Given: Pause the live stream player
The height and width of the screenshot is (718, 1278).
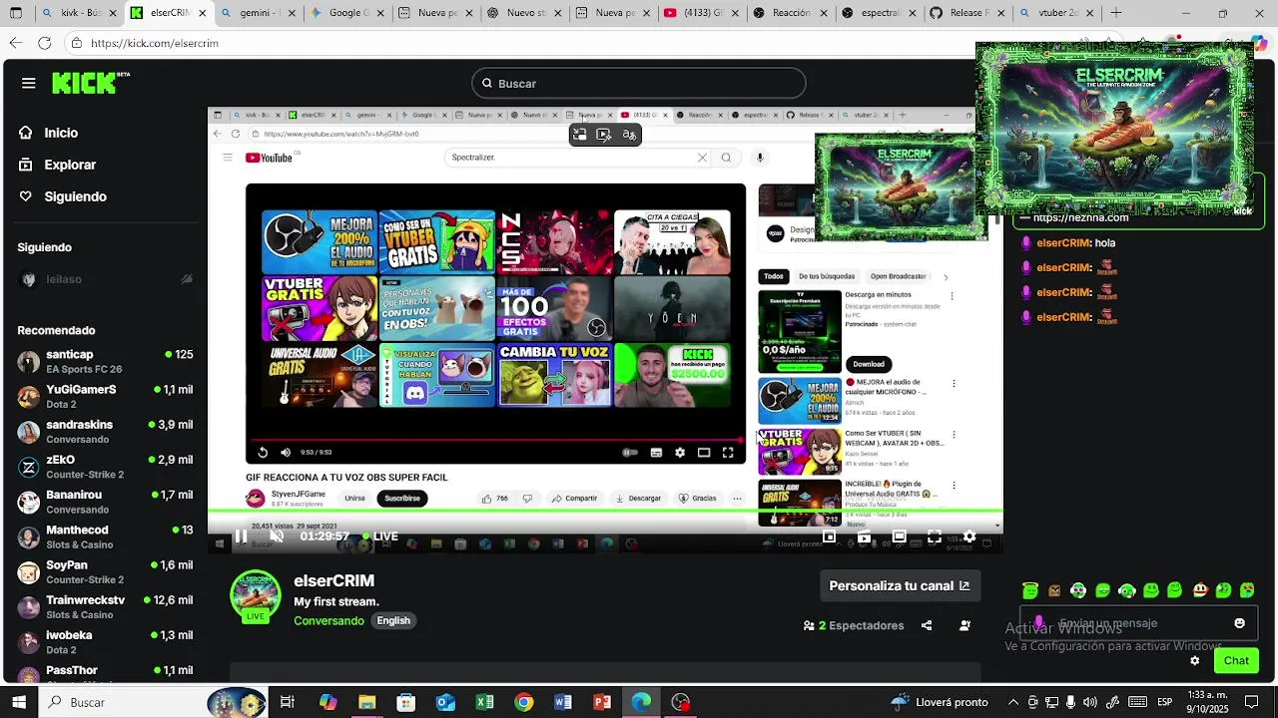Looking at the screenshot, I should click(x=241, y=537).
